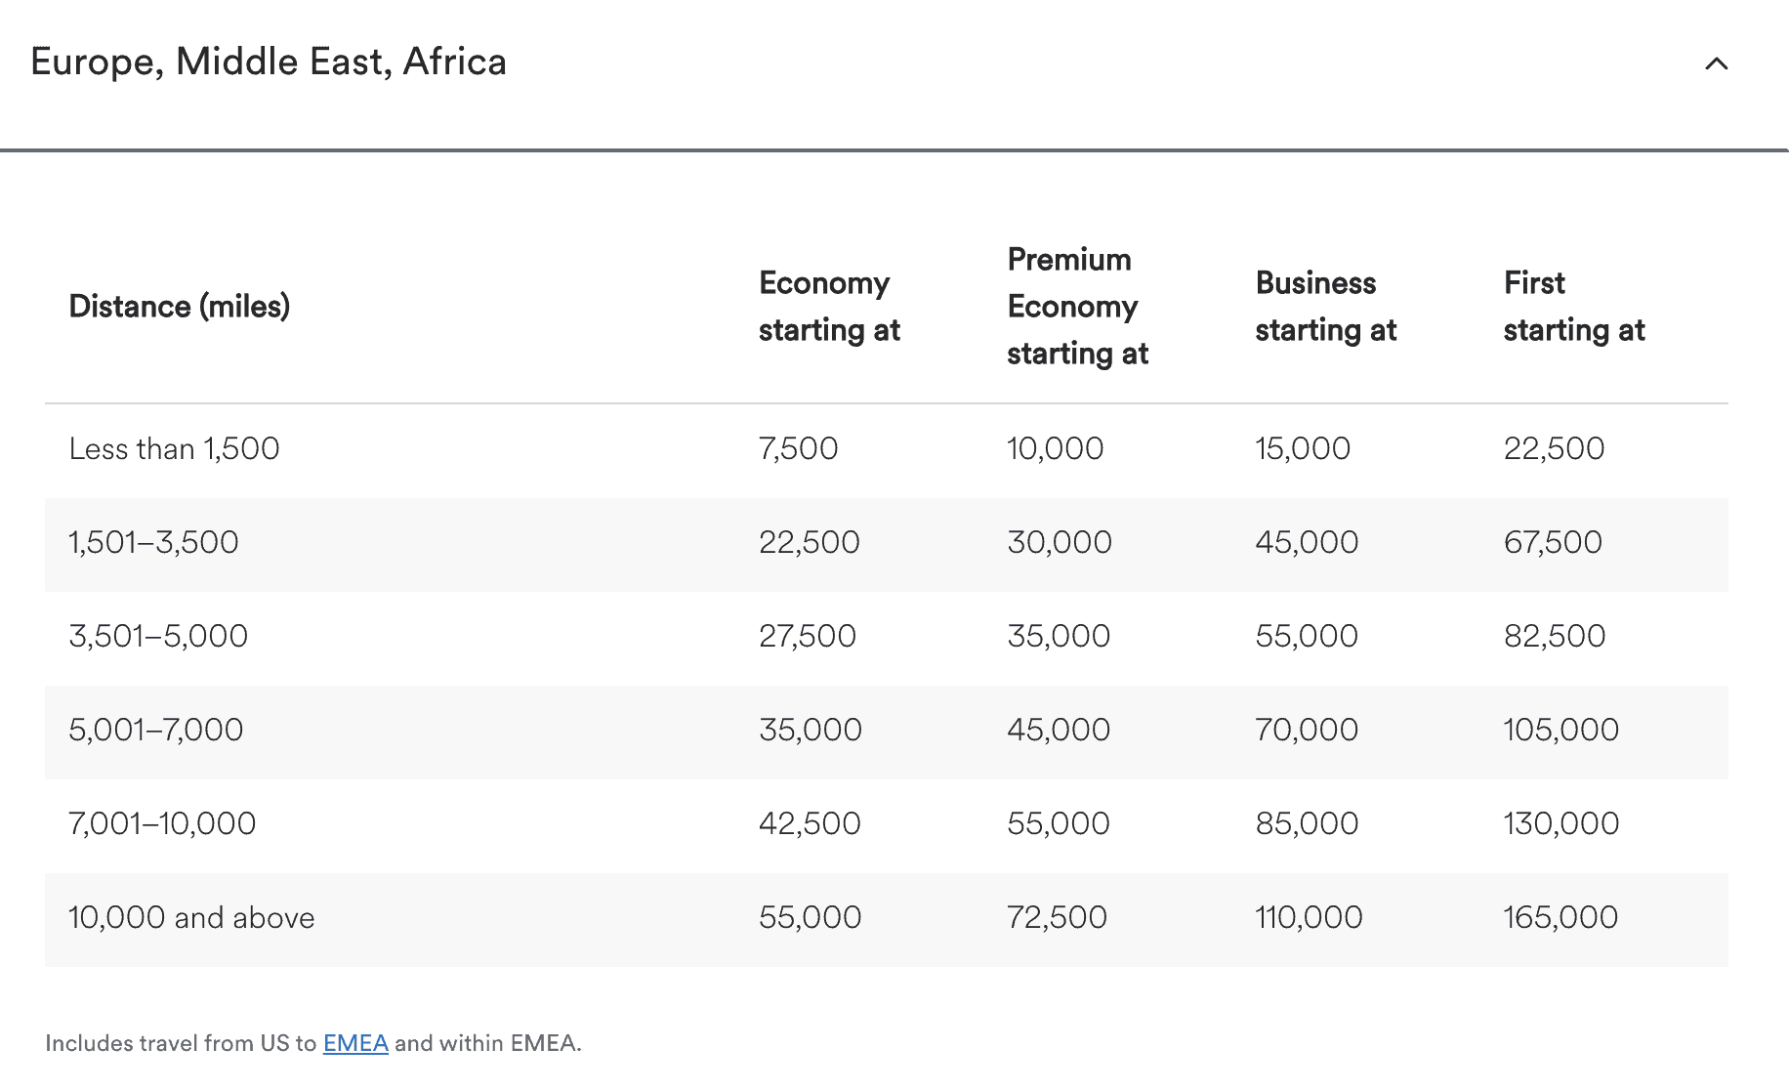Viewport: 1789px width, 1090px height.
Task: Select the 7,001–10,000 distance row
Action: (x=161, y=822)
